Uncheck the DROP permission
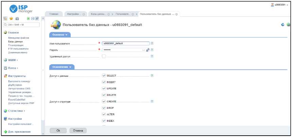This screenshot has width=292, height=137. tap(104, 108)
